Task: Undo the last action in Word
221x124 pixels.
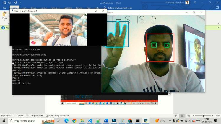Action: click(9, 3)
